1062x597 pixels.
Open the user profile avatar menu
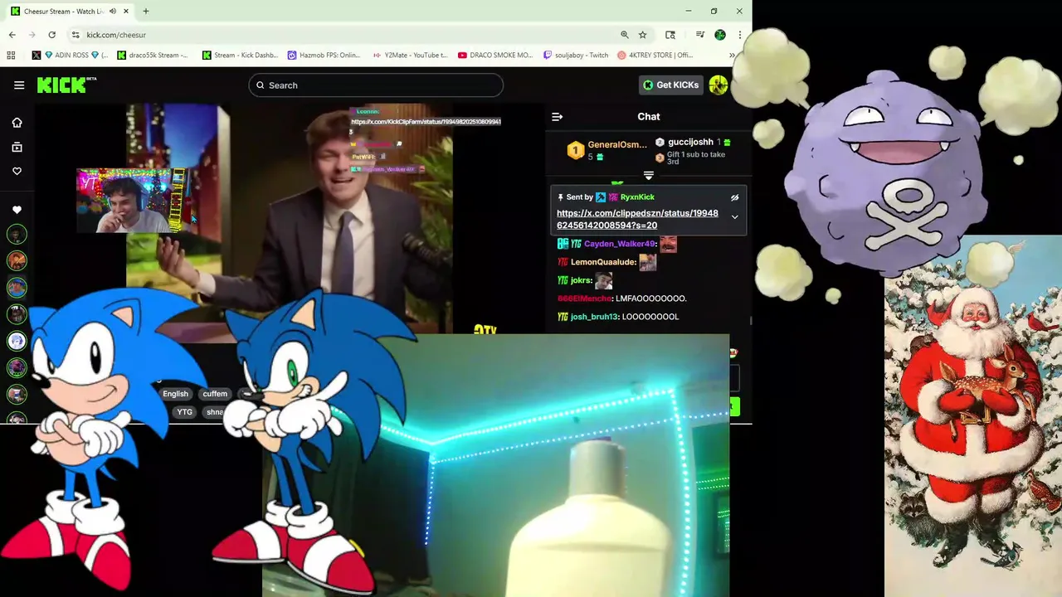point(719,85)
